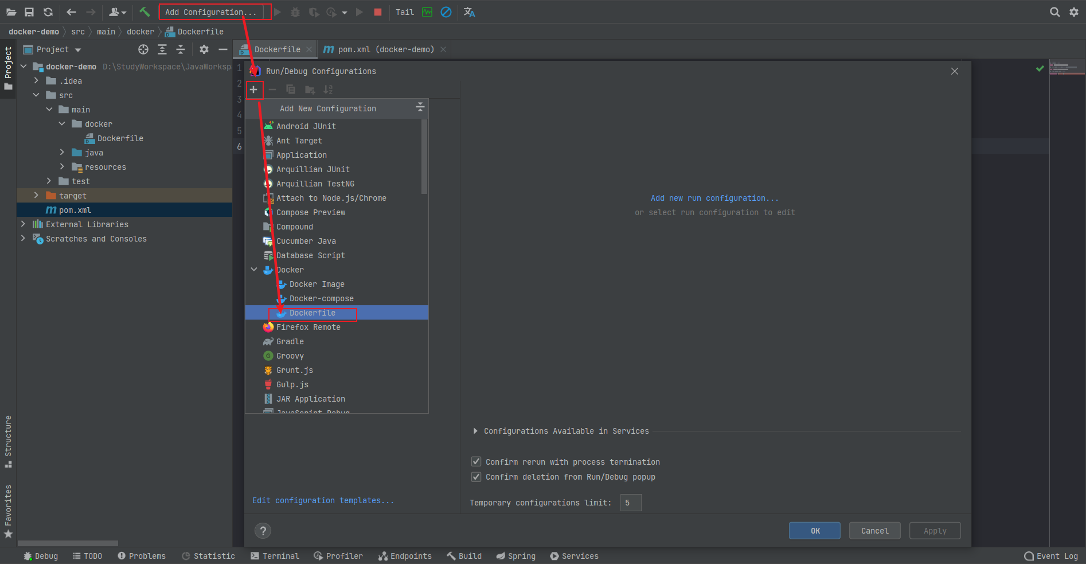The width and height of the screenshot is (1086, 564).
Task: Open the Services tool window
Action: coord(574,556)
